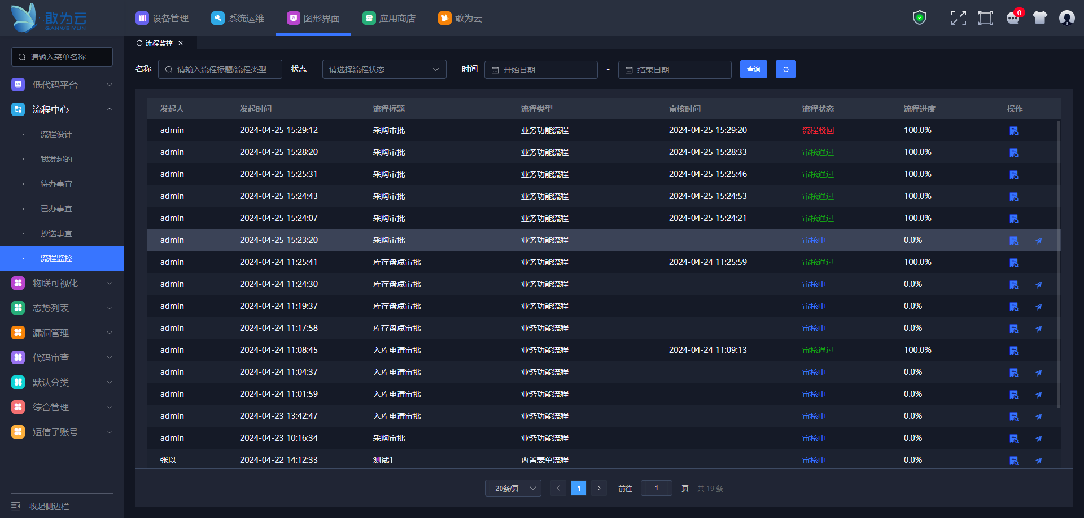Open the user avatar profile menu

[x=1066, y=18]
